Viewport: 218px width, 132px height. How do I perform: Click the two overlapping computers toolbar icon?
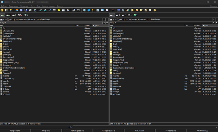(74, 10)
